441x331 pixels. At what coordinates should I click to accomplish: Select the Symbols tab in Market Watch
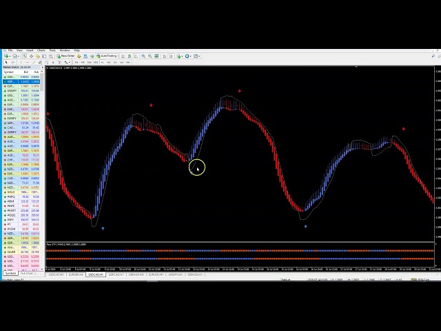pos(10,273)
